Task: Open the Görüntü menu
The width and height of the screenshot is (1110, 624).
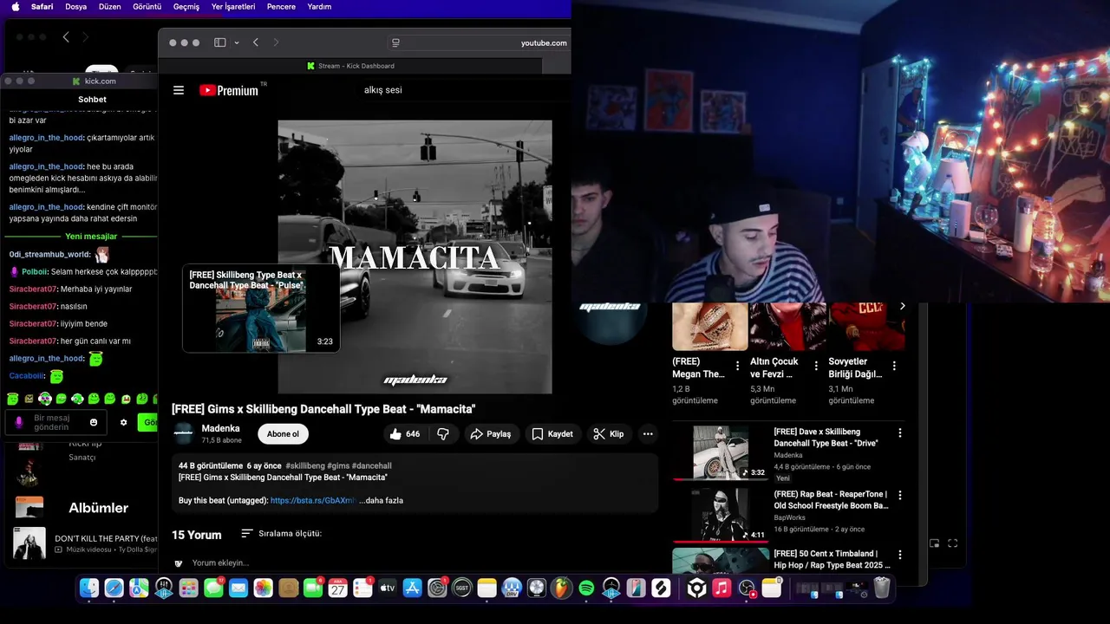Action: 147,6
